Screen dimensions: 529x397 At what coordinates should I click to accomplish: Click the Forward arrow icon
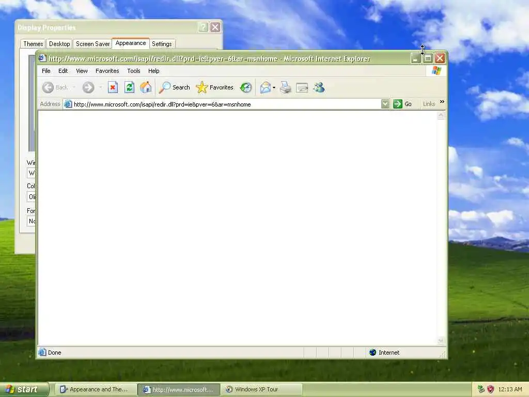point(88,87)
